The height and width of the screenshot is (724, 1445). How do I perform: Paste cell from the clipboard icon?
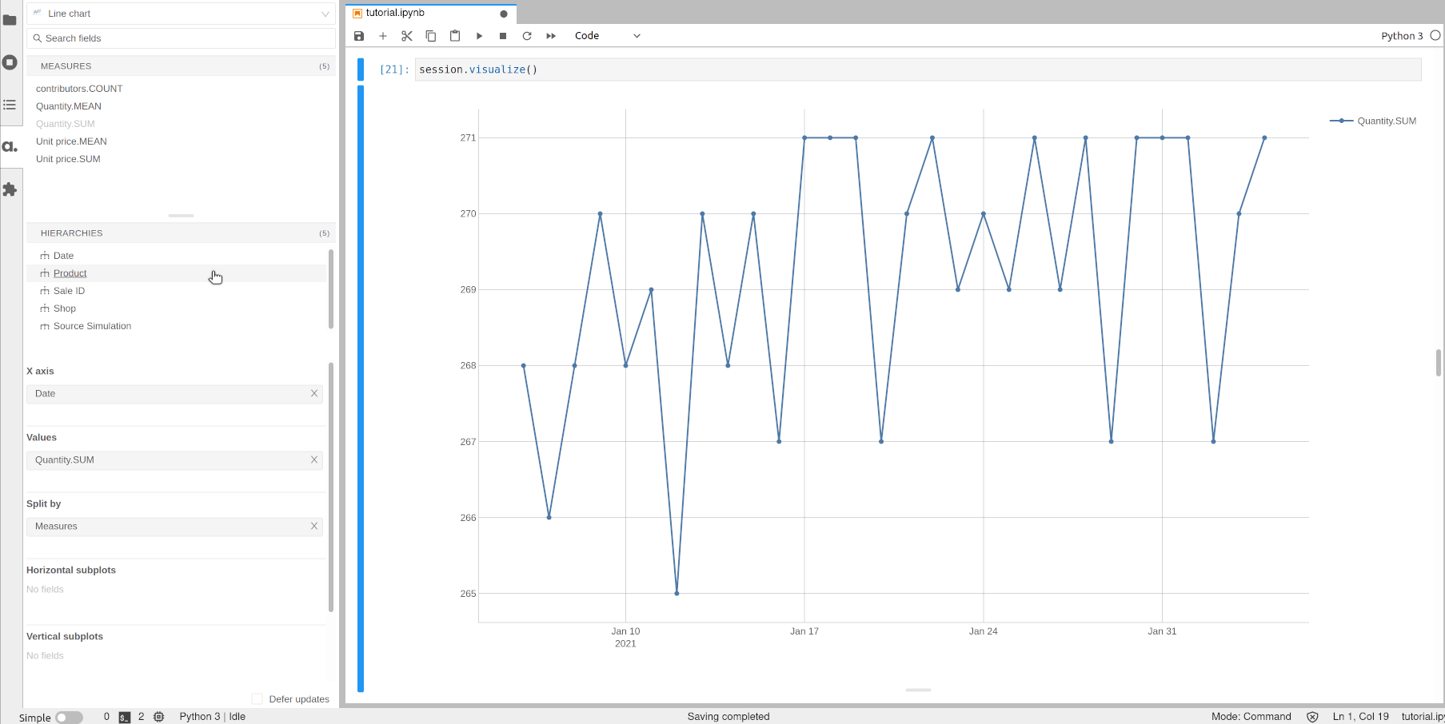click(x=455, y=36)
